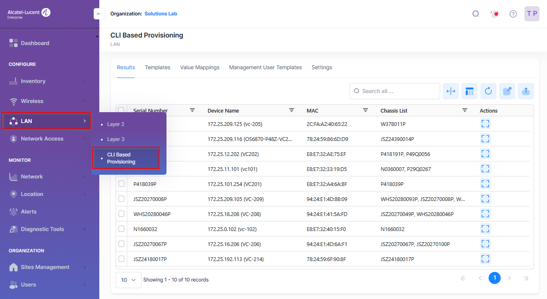Image resolution: width=547 pixels, height=299 pixels.
Task: Open the page size dropdown showing 10
Action: 128,280
